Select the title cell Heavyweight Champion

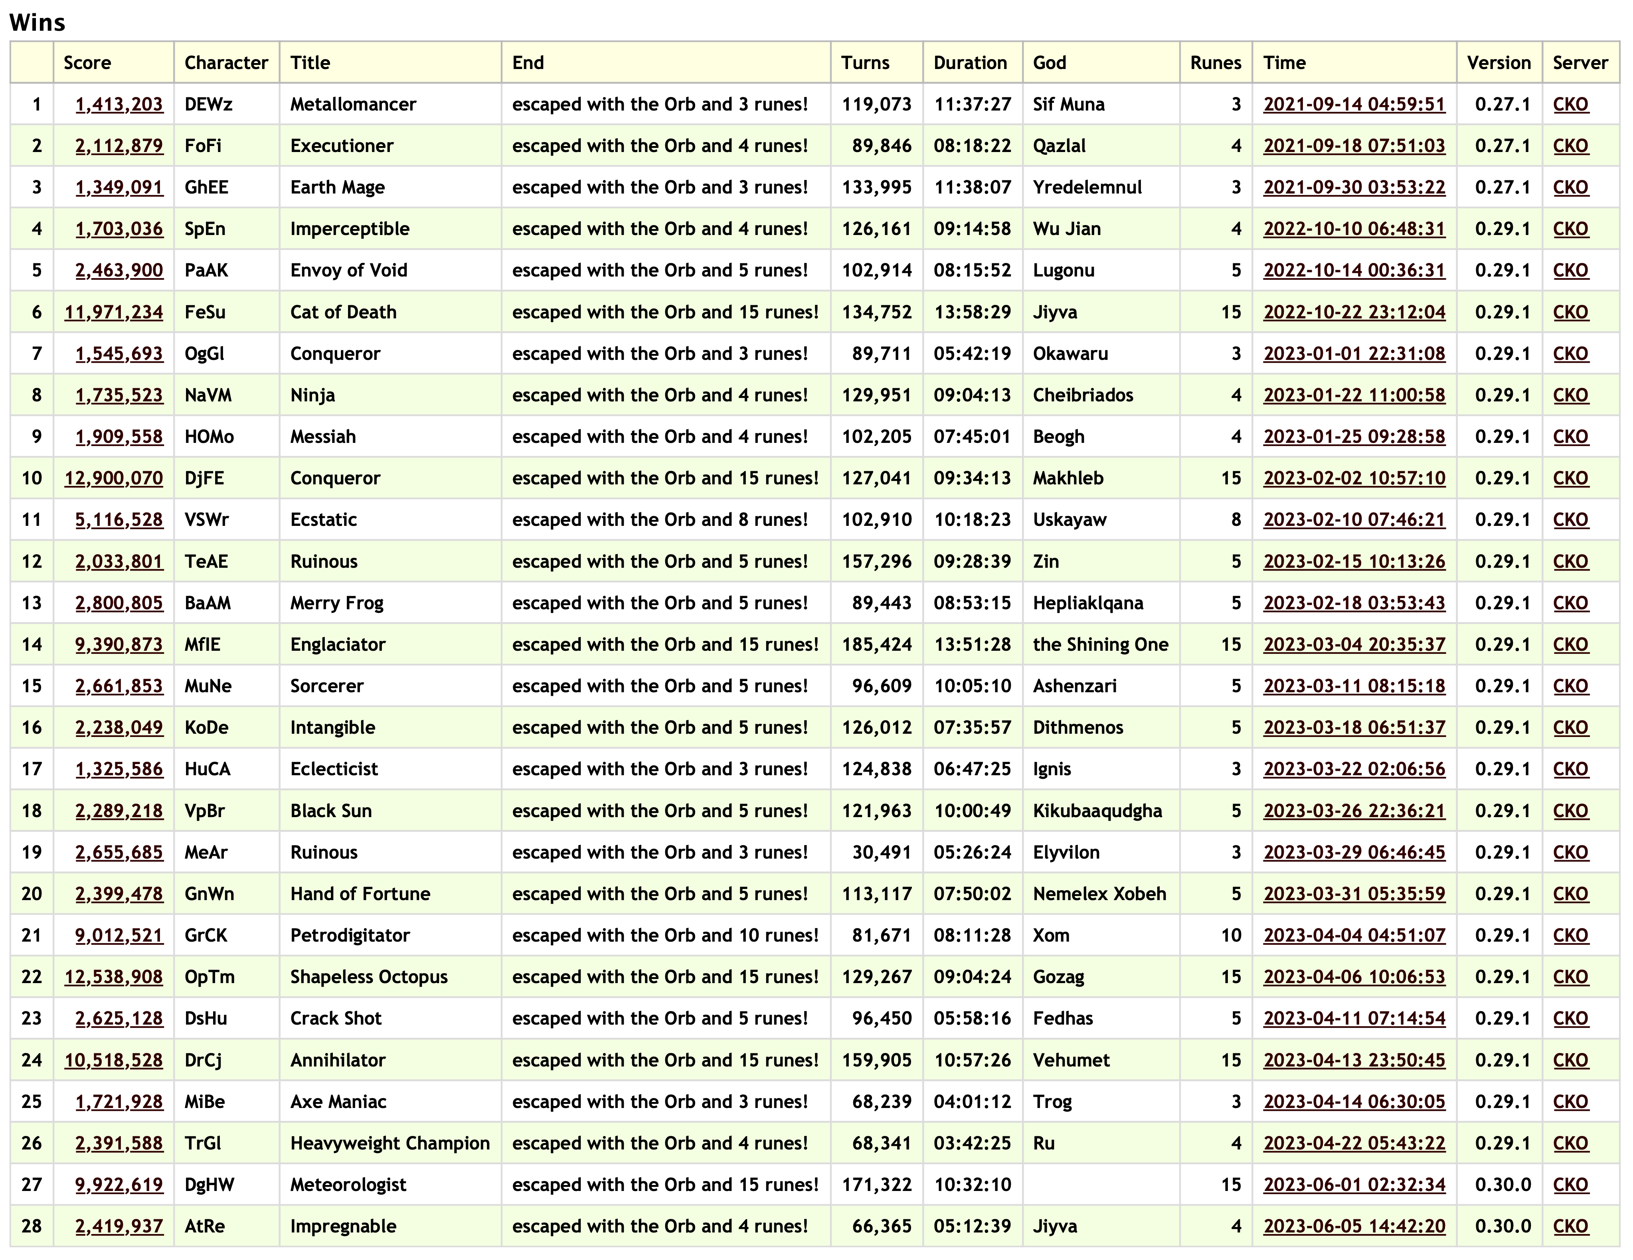pyautogui.click(x=390, y=1143)
